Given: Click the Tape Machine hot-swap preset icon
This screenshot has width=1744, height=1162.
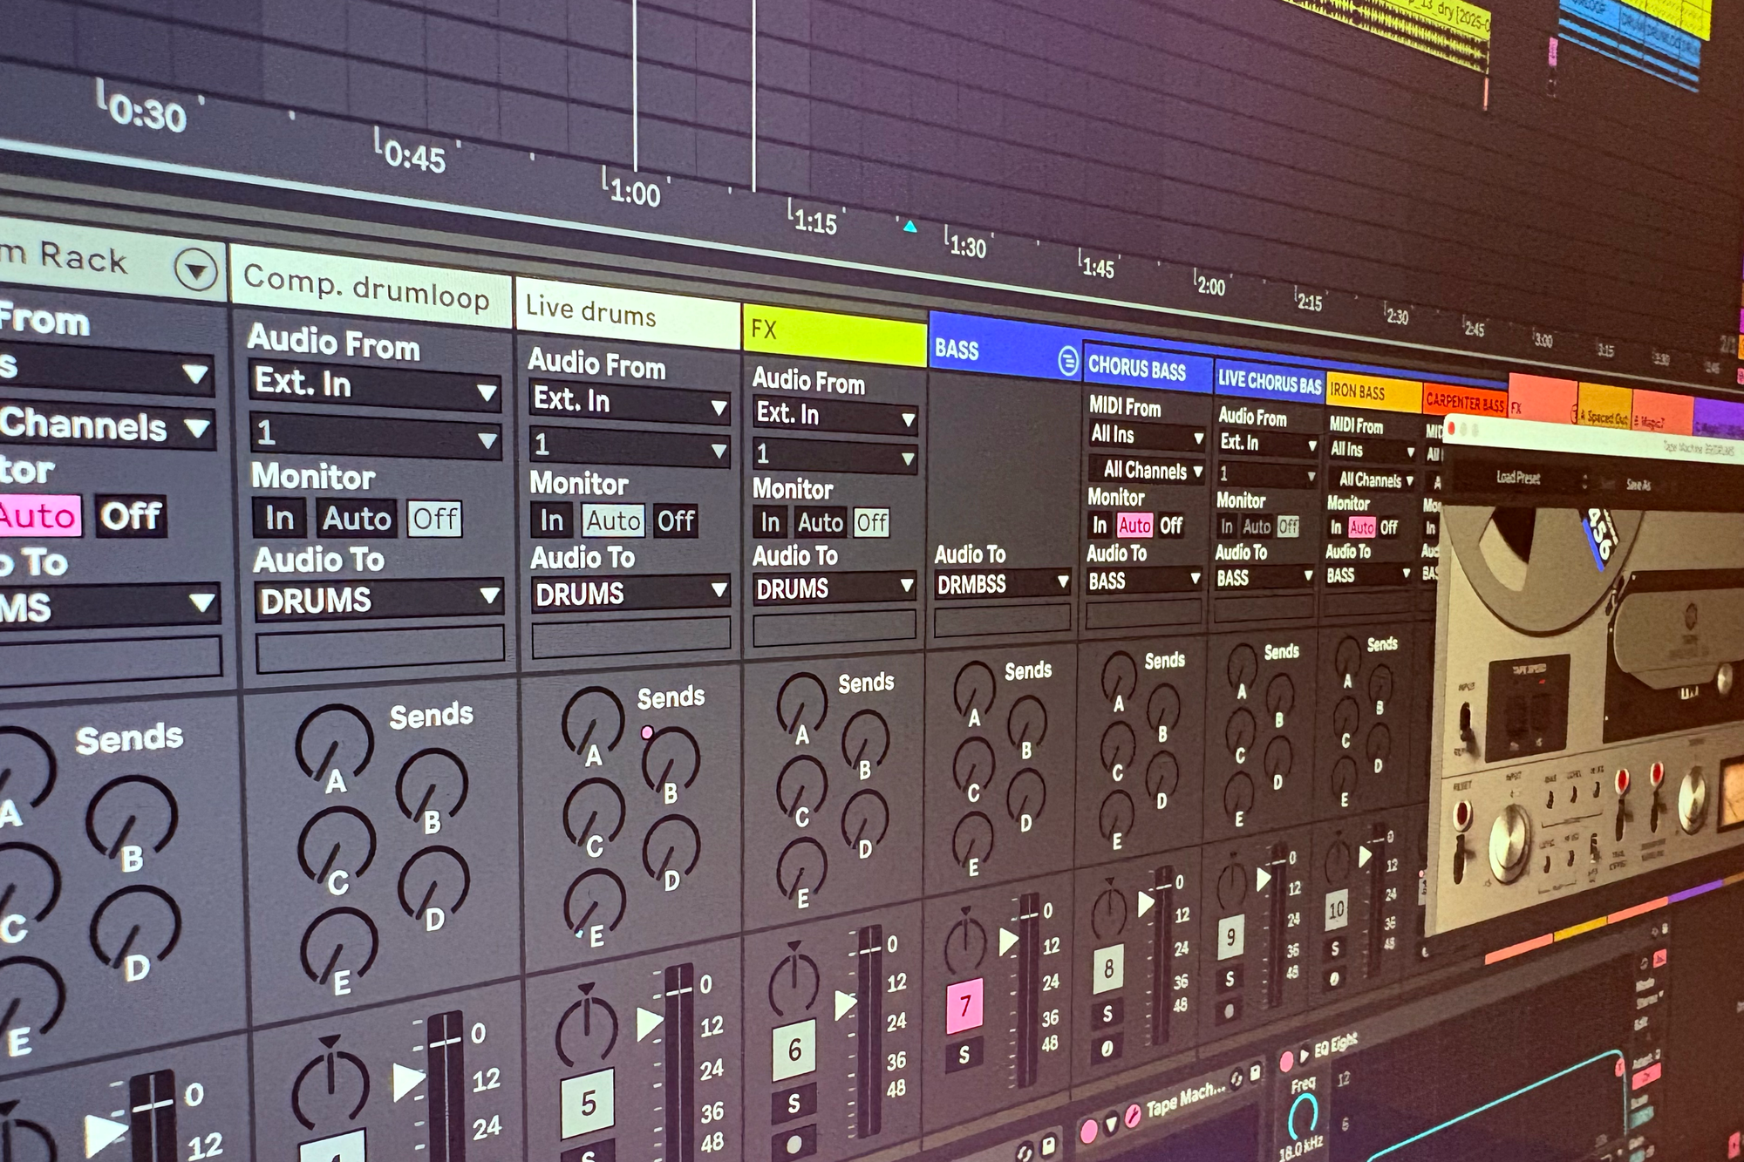Looking at the screenshot, I should point(1236,1079).
